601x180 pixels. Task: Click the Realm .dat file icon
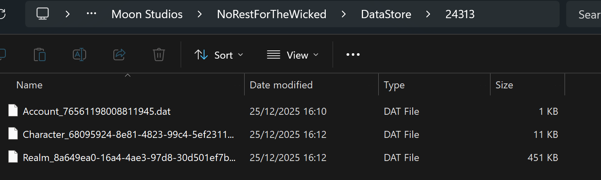coord(13,158)
